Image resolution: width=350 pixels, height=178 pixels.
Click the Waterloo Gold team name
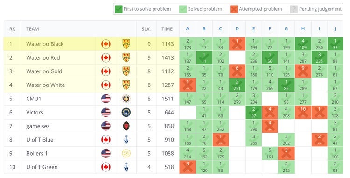[x=44, y=71]
